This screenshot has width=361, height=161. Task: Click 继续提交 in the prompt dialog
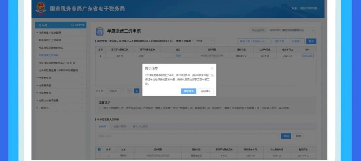[x=189, y=91]
